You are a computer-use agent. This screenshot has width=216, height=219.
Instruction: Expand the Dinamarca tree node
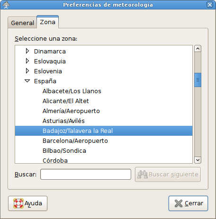tap(27, 51)
